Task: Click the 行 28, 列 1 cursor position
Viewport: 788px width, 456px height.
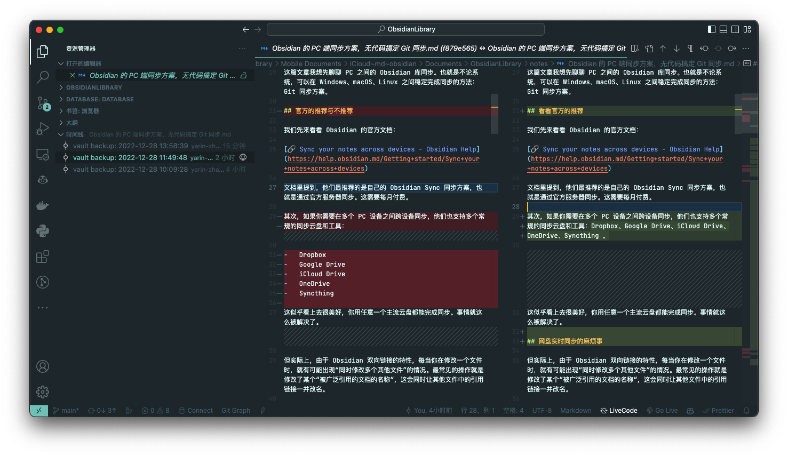Action: click(x=477, y=411)
